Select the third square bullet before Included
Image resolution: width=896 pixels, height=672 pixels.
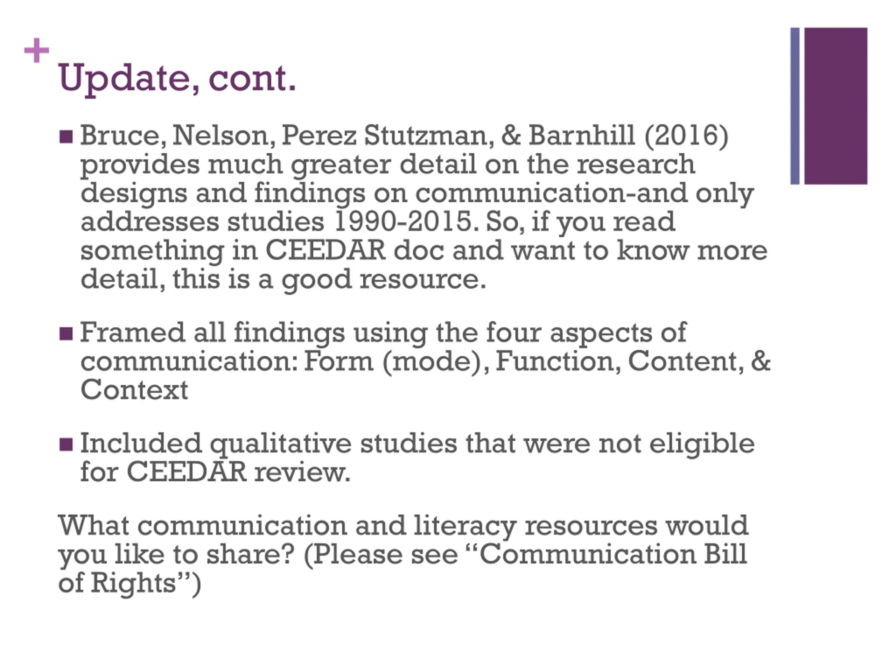click(66, 444)
